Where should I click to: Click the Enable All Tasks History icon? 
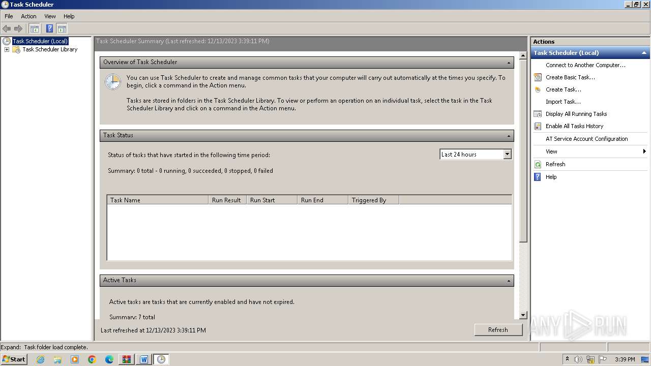click(x=538, y=126)
